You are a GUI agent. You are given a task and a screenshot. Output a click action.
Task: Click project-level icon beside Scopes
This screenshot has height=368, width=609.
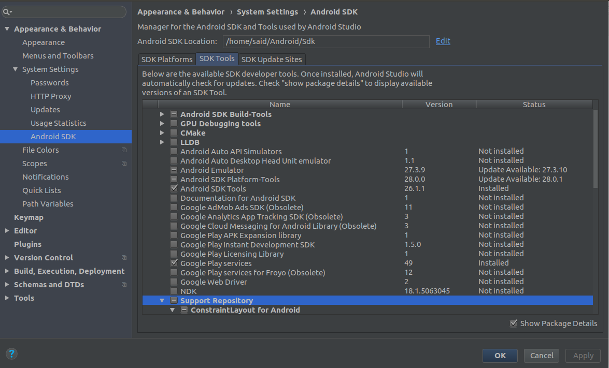[124, 164]
